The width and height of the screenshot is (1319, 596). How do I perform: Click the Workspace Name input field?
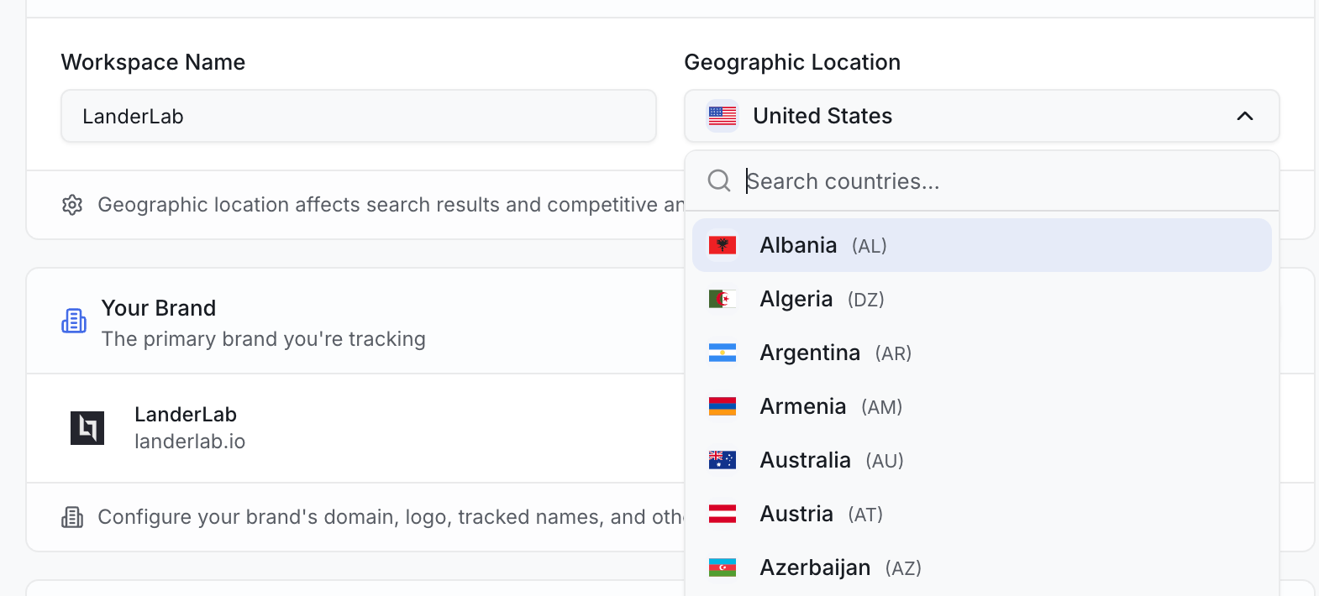point(359,116)
